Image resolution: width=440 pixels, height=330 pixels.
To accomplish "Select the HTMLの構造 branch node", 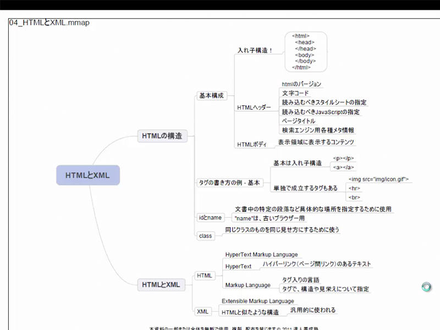I will [x=162, y=136].
